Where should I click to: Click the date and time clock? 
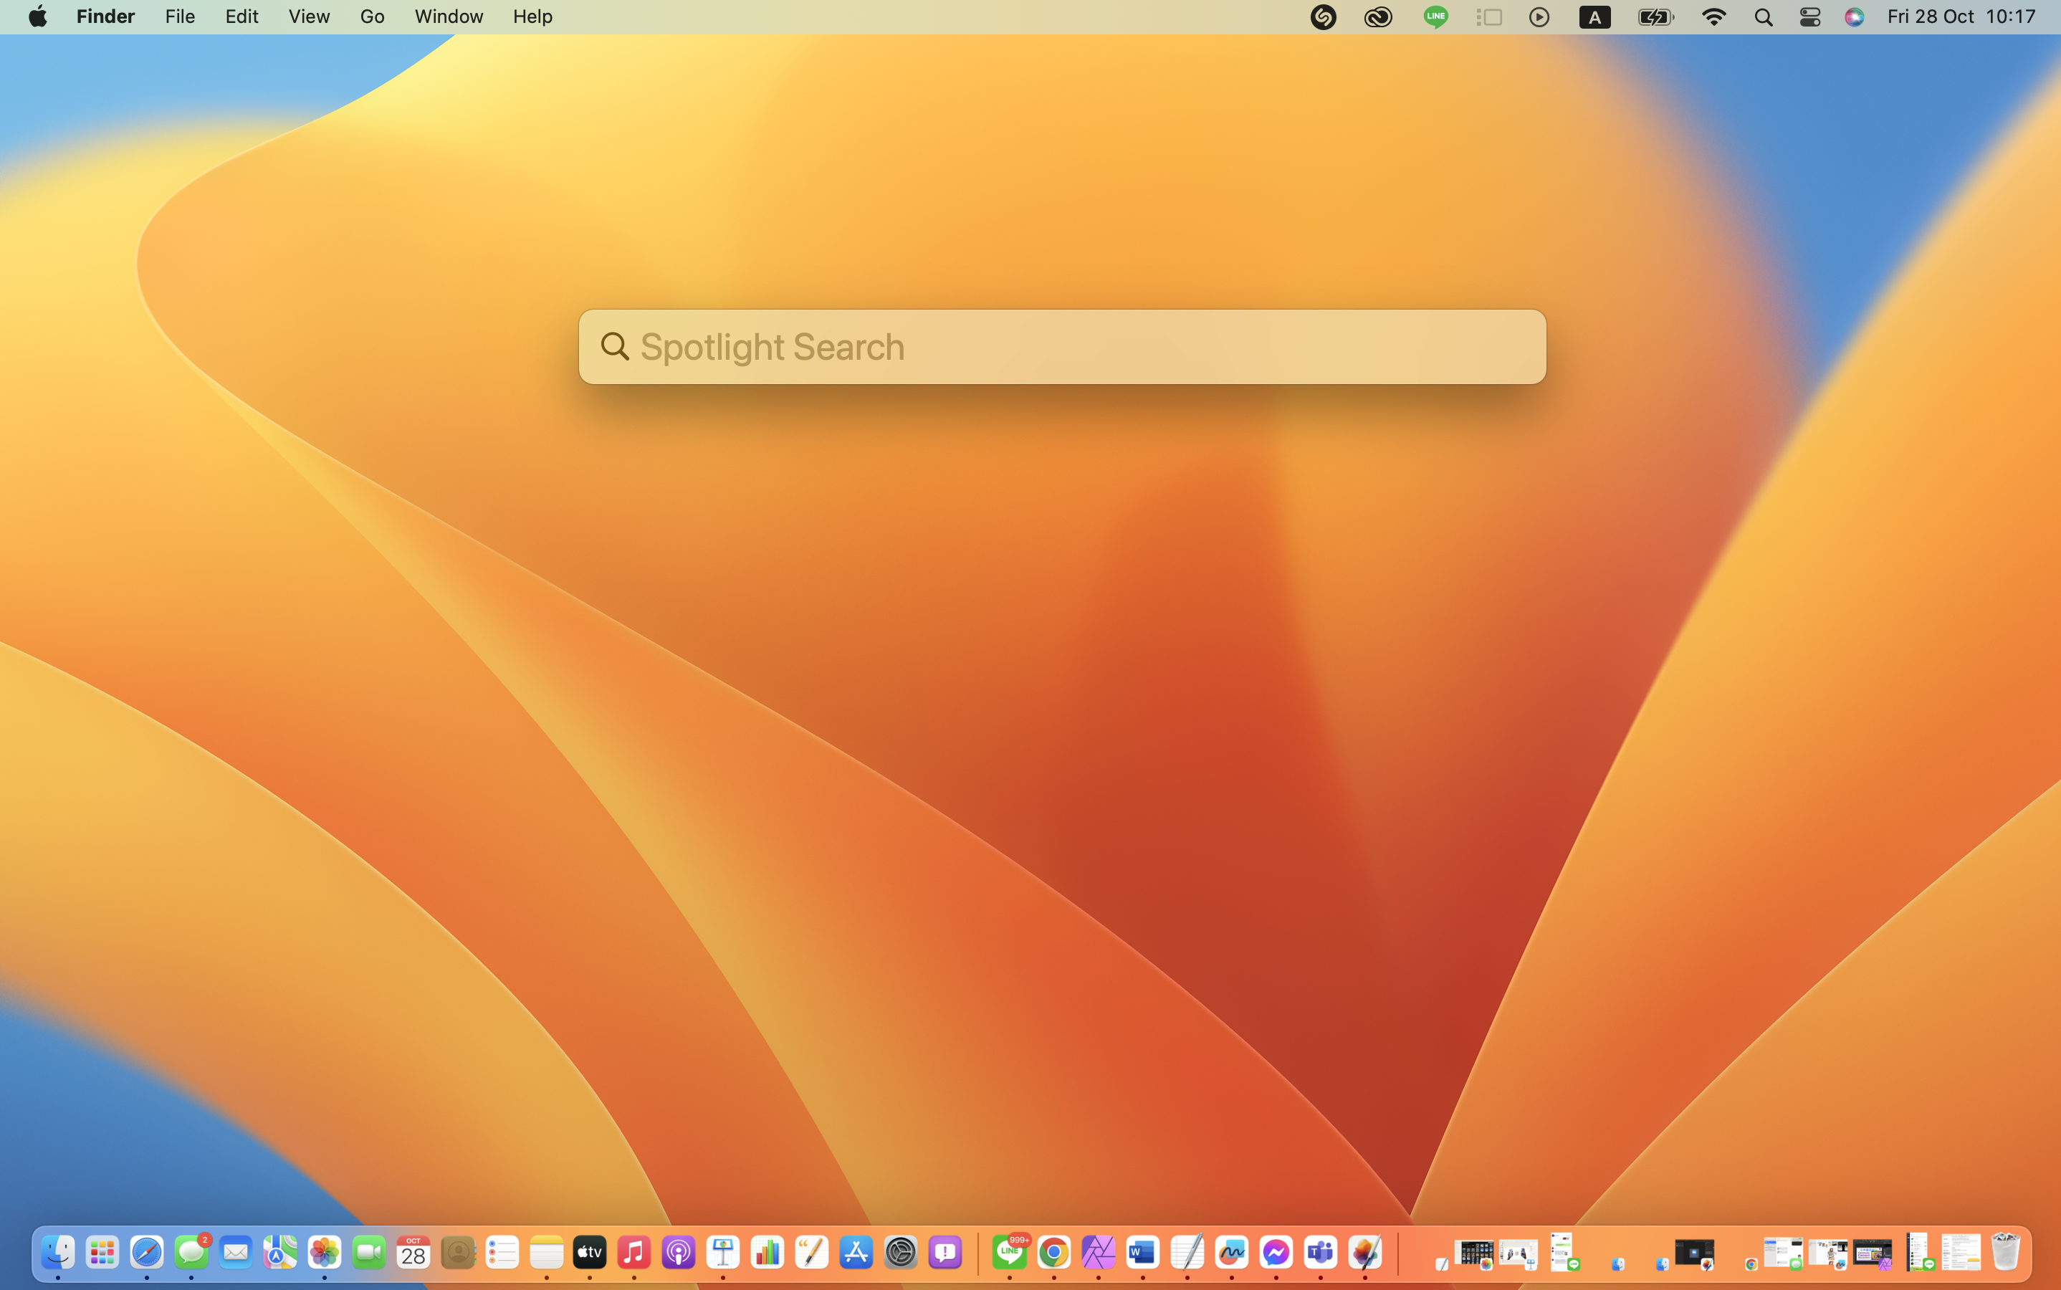[x=1961, y=17]
